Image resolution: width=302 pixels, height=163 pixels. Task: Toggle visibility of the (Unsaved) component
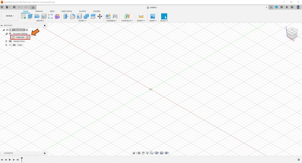(7, 30)
